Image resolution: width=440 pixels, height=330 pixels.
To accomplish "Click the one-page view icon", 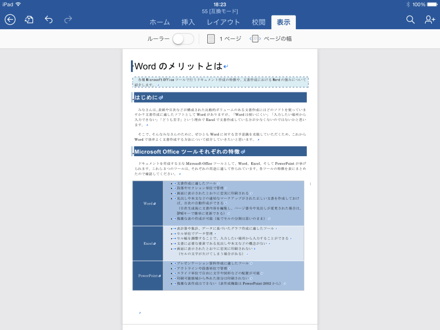I will 211,38.
